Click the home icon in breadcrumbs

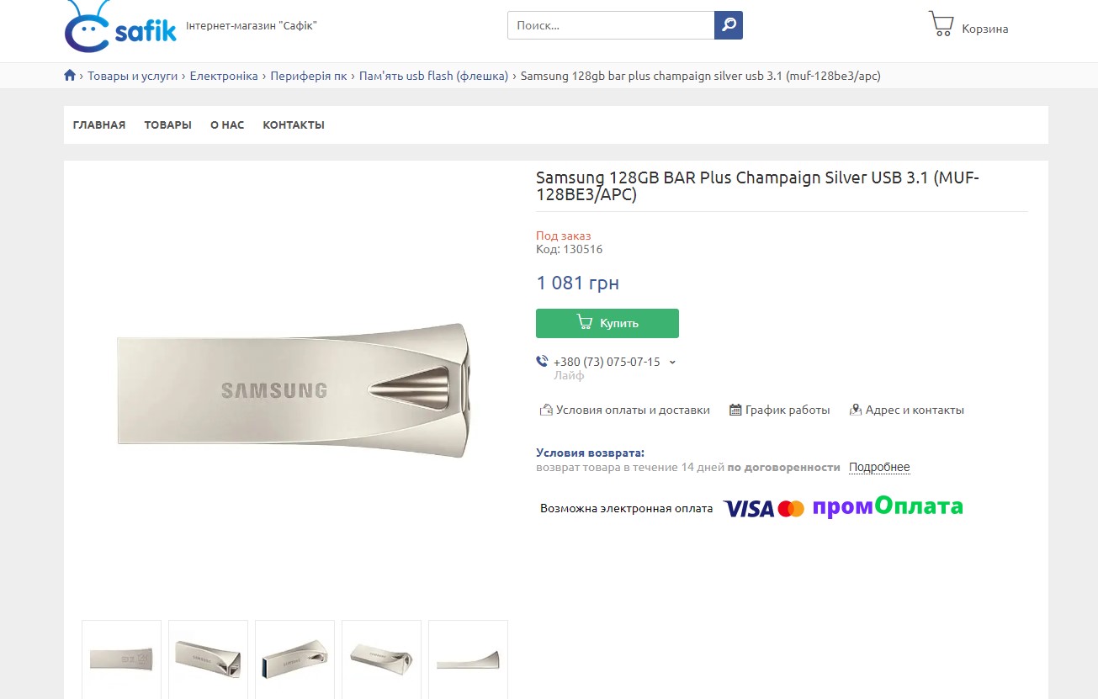(70, 76)
